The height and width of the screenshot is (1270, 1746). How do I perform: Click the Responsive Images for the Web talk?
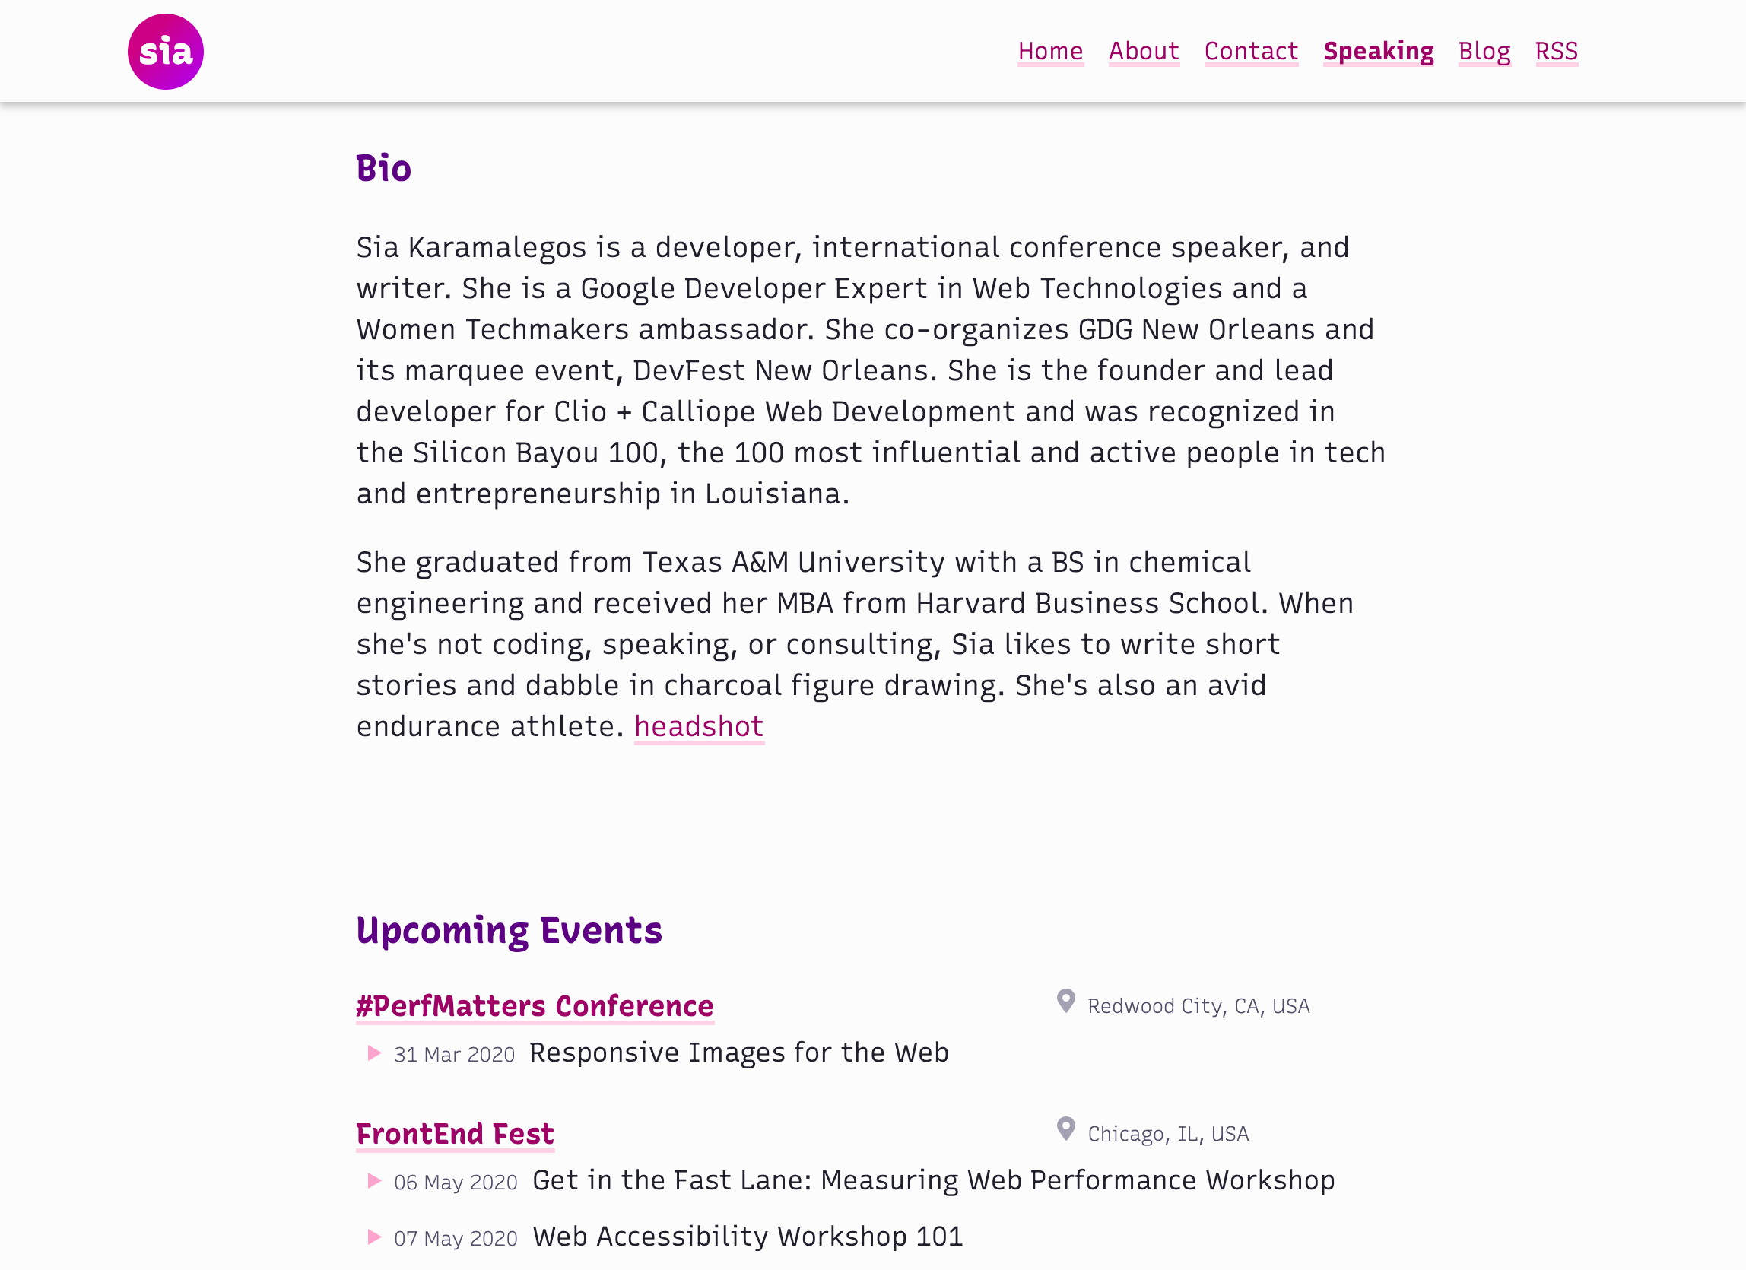pyautogui.click(x=739, y=1053)
